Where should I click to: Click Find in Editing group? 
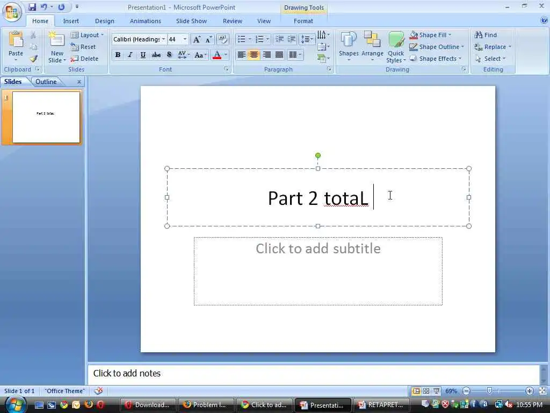(486, 35)
